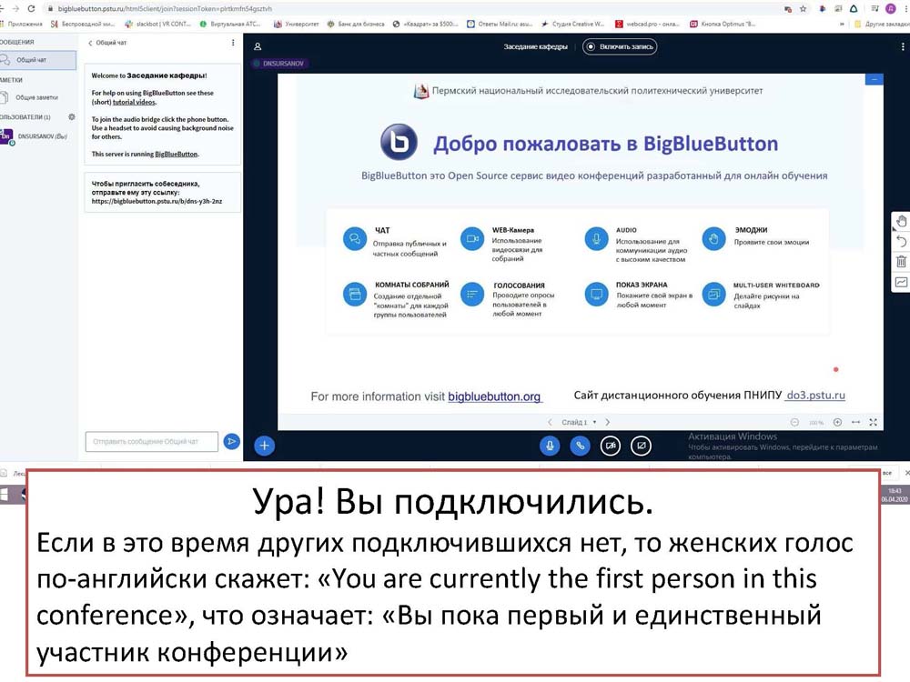Image resolution: width=910 pixels, height=682 pixels.
Task: Click the browser address bar URL
Action: [165, 9]
